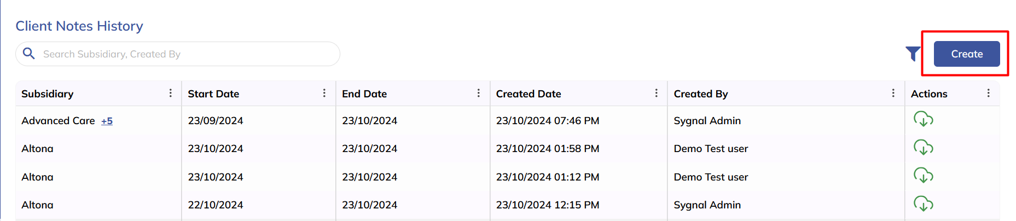Open Created Date column options menu
Viewport: 1016px width, 221px height.
[x=657, y=93]
